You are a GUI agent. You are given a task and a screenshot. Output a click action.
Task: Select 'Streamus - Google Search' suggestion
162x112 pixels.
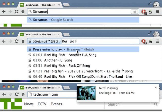83,20
